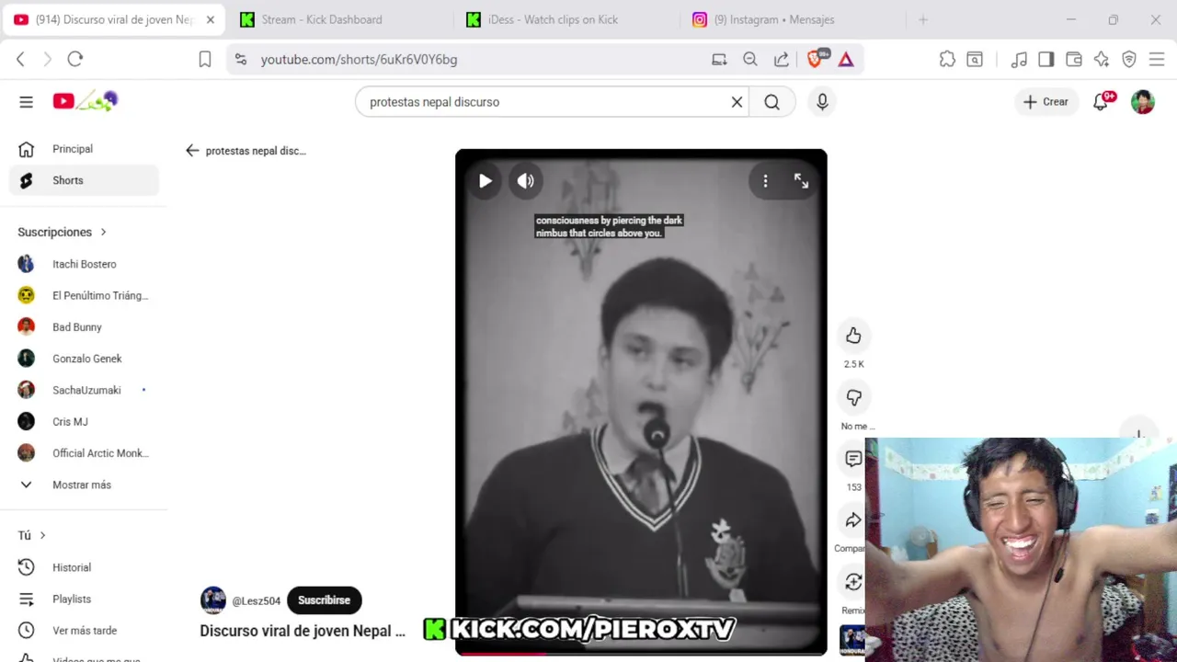Click the search magnifier button
The height and width of the screenshot is (662, 1177).
pyautogui.click(x=771, y=102)
